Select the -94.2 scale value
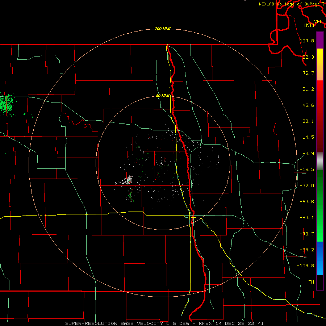This screenshot has width=326, height=326. click(x=307, y=250)
